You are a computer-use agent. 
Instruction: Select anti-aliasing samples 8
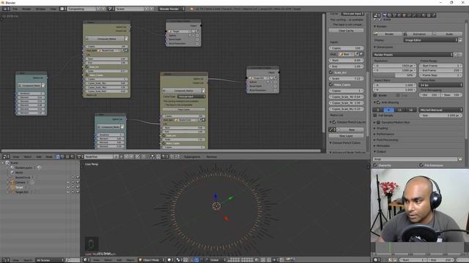pyautogui.click(x=389, y=110)
